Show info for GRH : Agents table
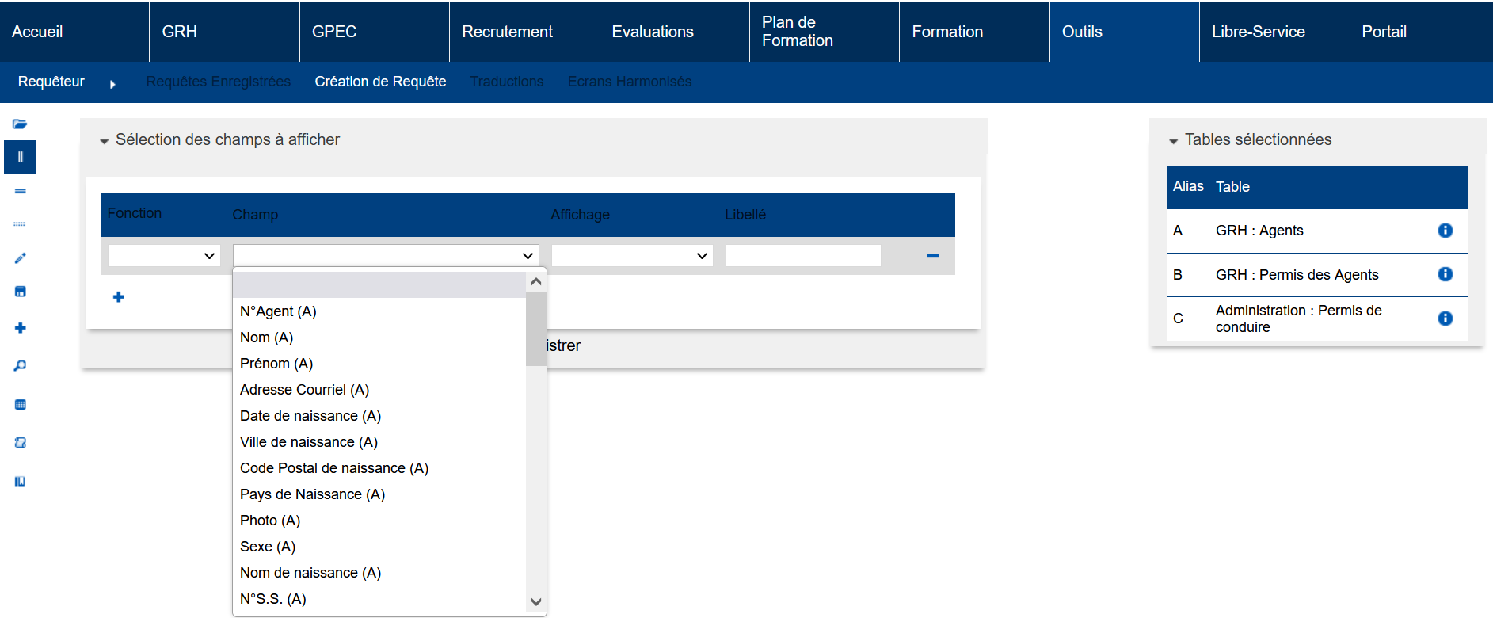Screen dimensions: 1493x618 1445,231
